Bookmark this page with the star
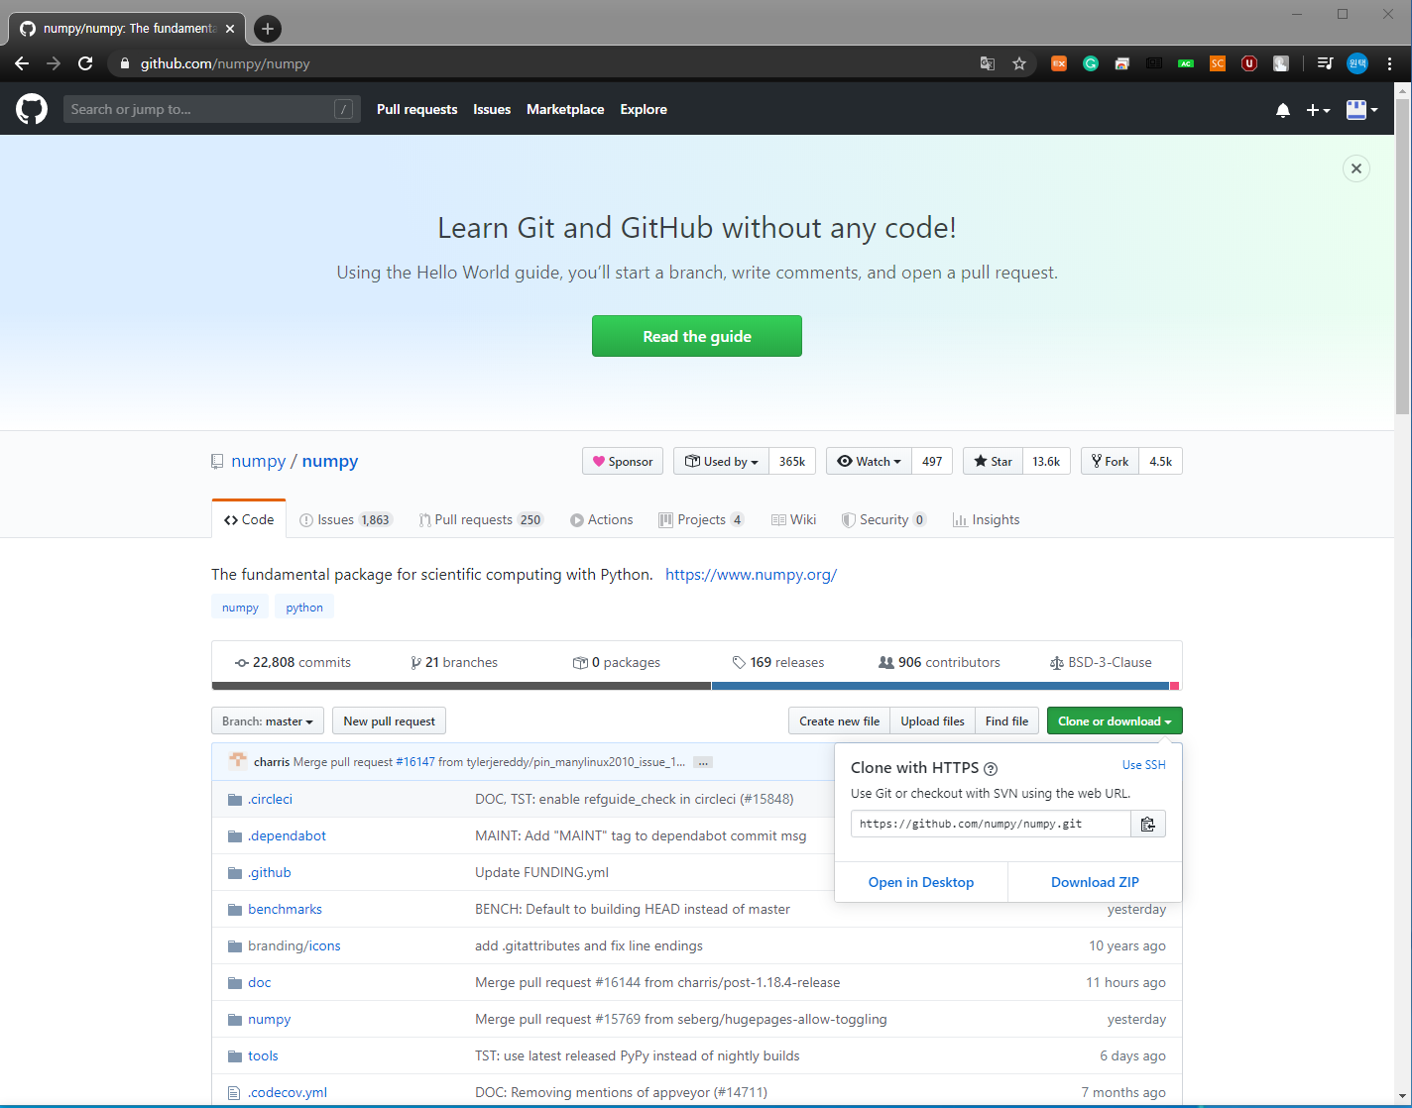The image size is (1412, 1108). [x=1019, y=63]
